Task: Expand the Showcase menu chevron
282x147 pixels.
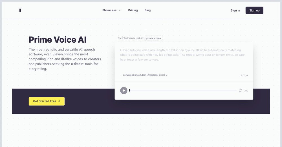Action: tap(120, 10)
